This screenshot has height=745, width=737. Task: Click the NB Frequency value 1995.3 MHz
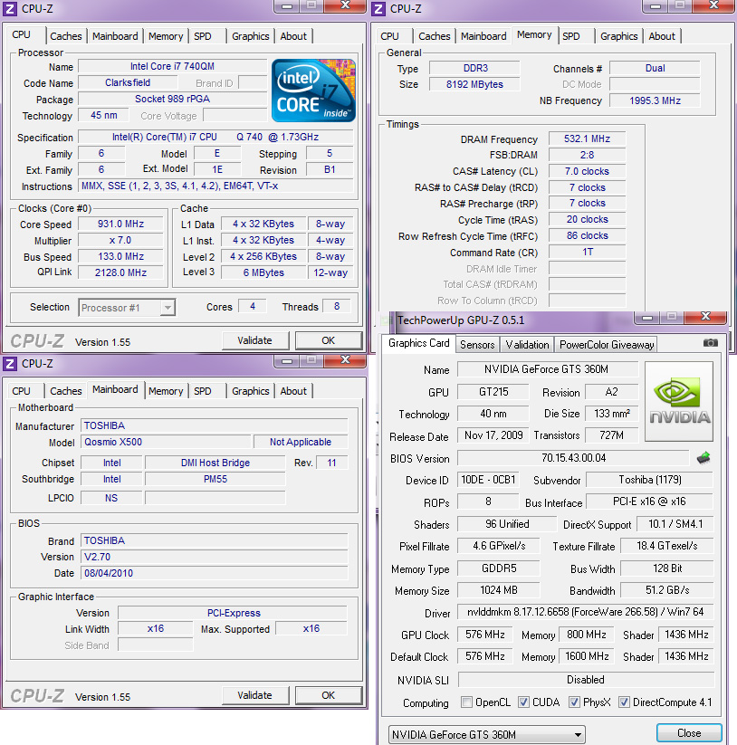pos(655,100)
